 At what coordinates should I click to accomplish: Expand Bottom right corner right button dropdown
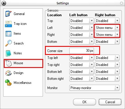(x=107, y=79)
